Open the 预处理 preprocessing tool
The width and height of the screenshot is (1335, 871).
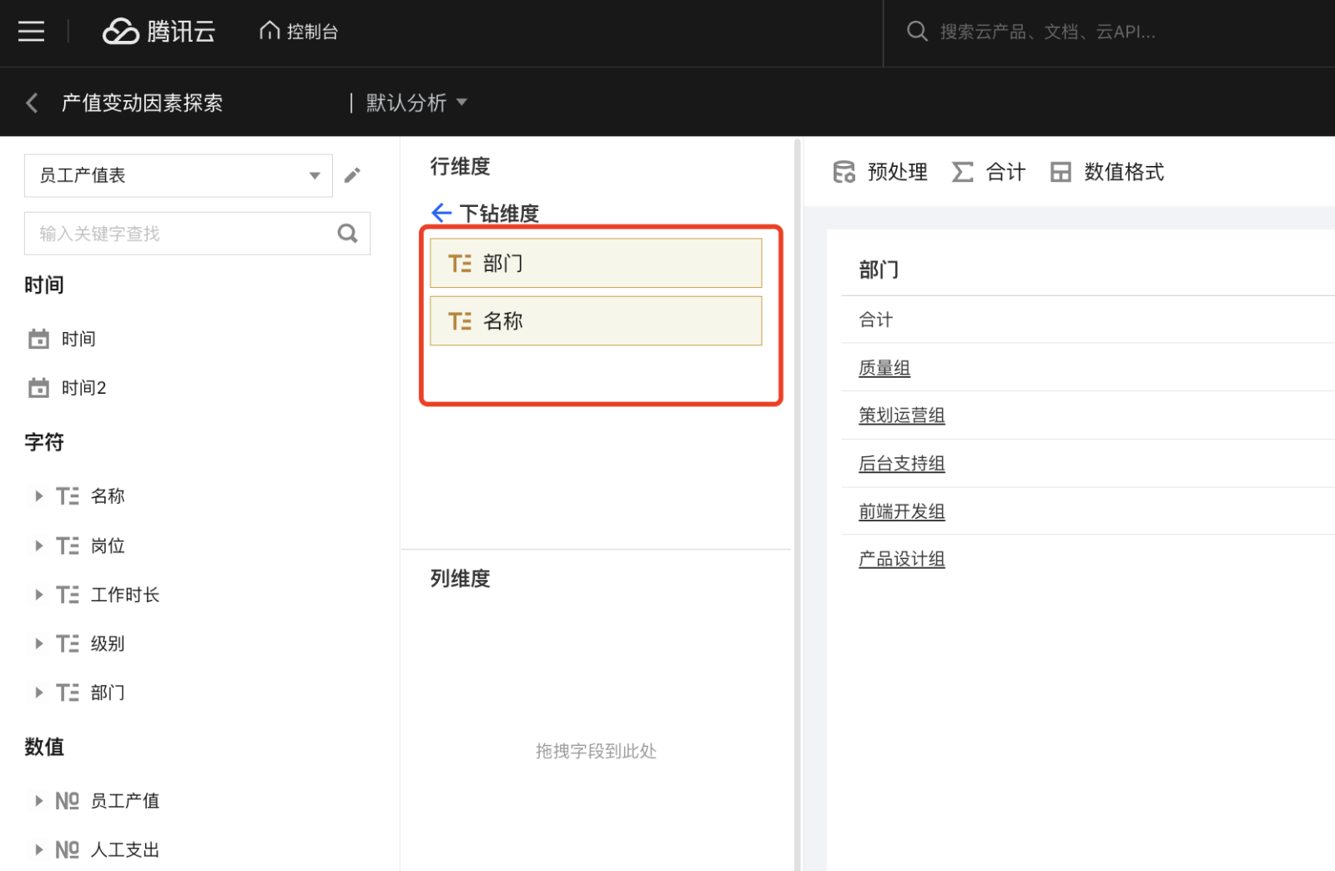880,172
